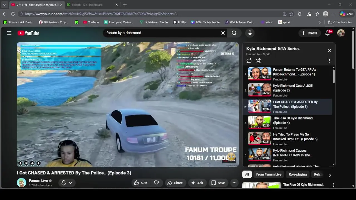The image size is (356, 200).
Task: Open the favorites list icon
Action: click(317, 14)
